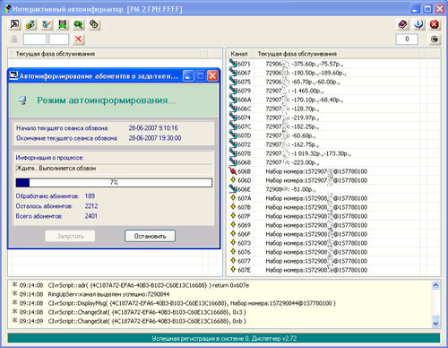The width and height of the screenshot is (448, 348).
Task: Click the yellow dialing icon for channel 606D
Action: coord(233,180)
